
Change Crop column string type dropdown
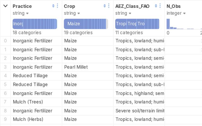point(72,13)
